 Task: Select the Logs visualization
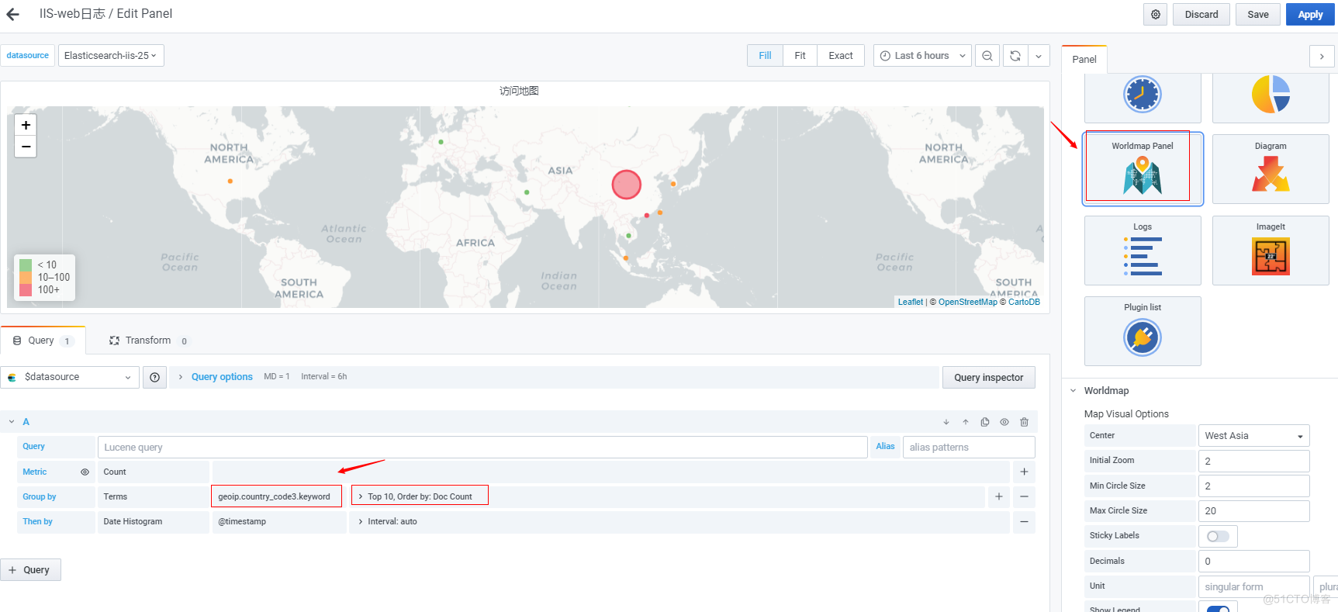1143,250
